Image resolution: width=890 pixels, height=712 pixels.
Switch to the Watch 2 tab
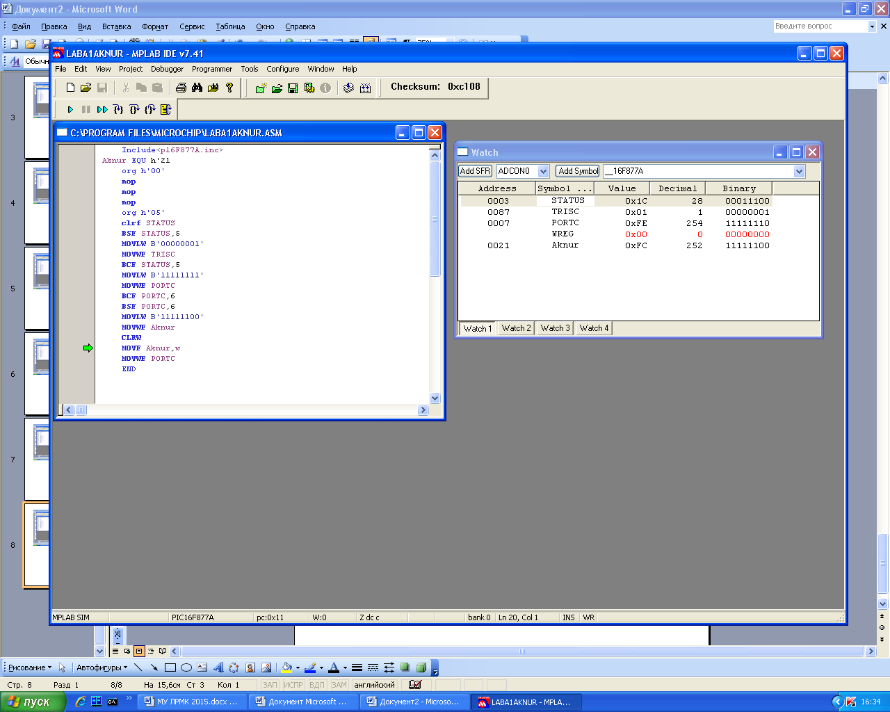[x=516, y=328]
